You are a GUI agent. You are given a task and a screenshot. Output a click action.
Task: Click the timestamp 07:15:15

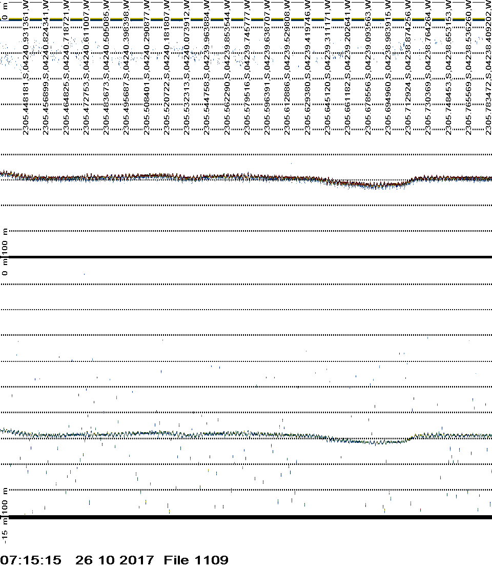click(x=31, y=560)
